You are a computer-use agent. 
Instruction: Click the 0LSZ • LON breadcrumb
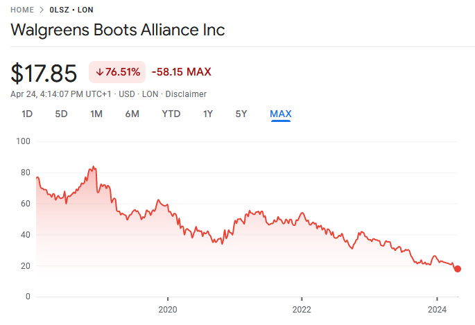coord(71,10)
